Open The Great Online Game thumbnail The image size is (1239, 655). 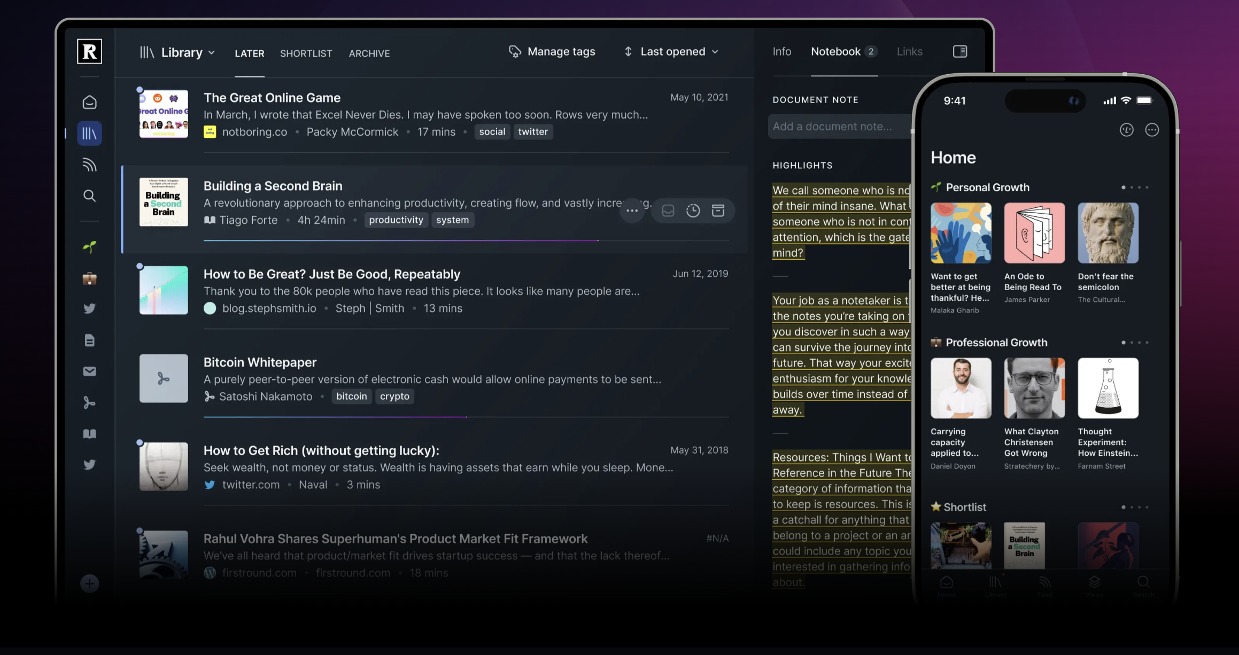tap(164, 114)
